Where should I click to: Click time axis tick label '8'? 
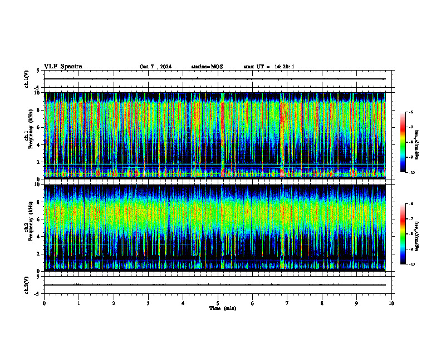tap(322, 303)
